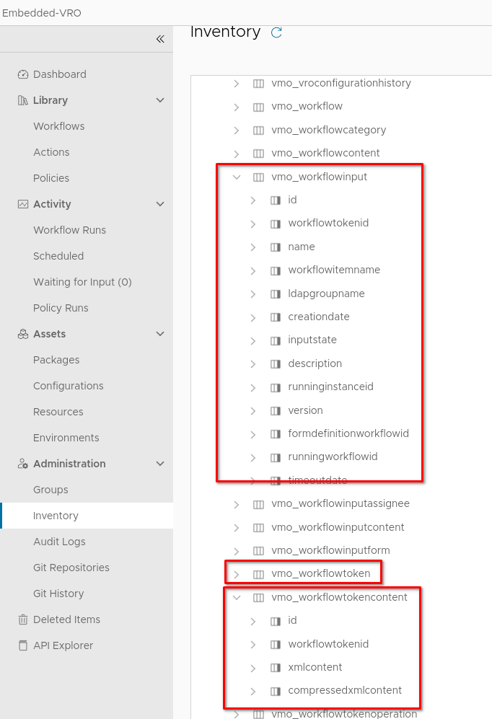
Task: Open the Workflows page
Action: [x=59, y=126]
